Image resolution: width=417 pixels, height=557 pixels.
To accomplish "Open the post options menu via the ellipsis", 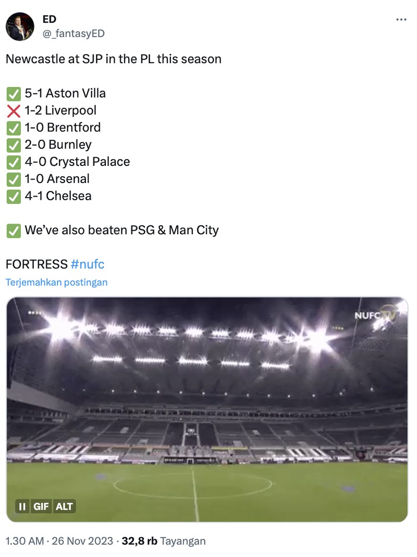I will click(402, 19).
